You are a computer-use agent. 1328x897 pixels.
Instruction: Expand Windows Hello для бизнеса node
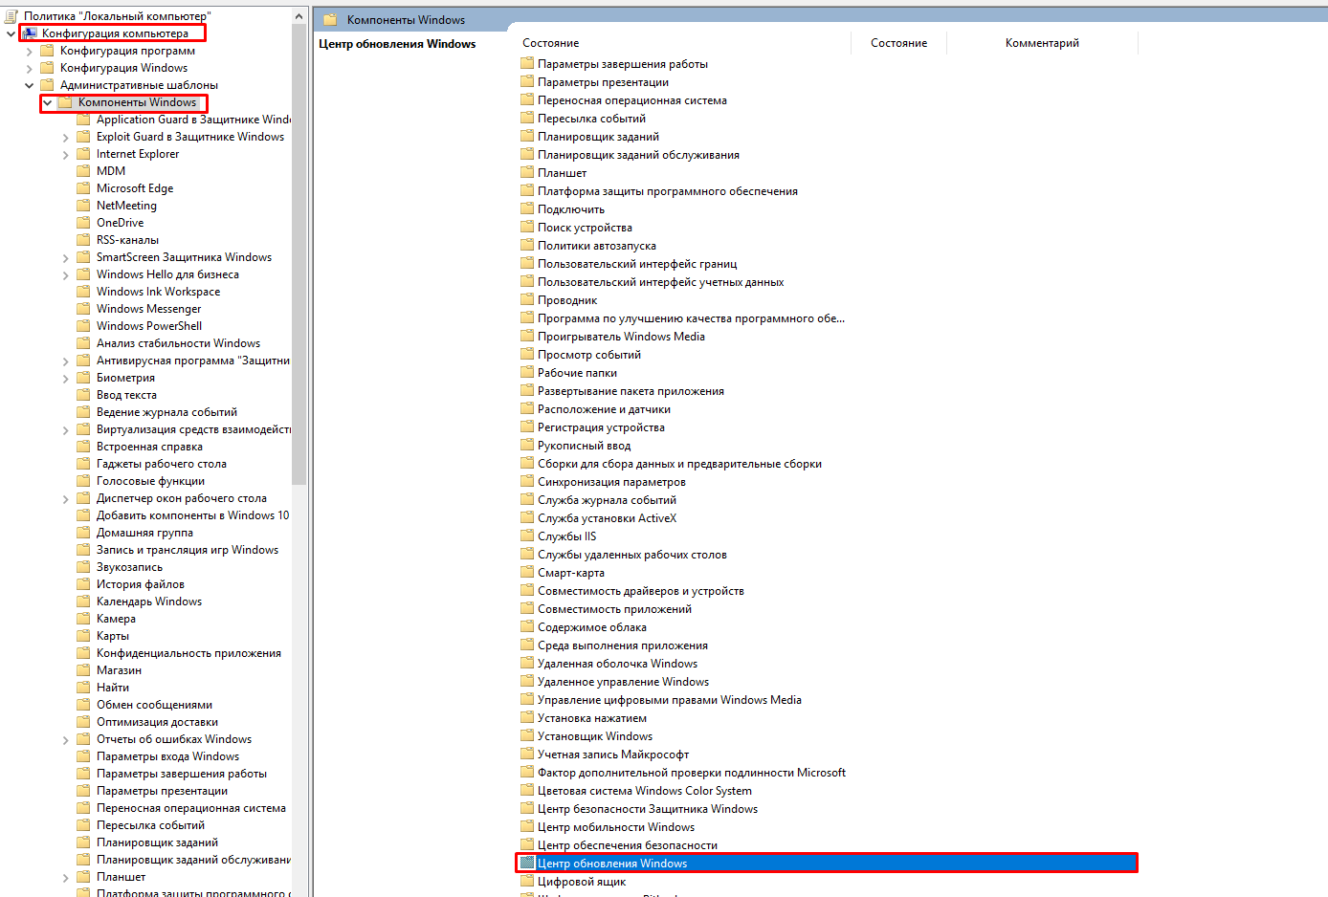pyautogui.click(x=65, y=275)
